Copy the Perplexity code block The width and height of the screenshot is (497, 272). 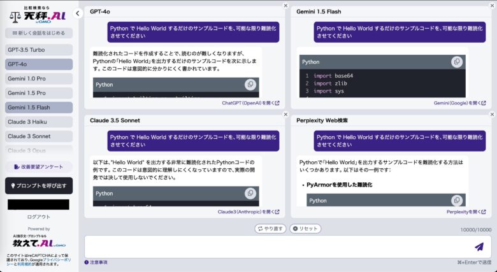tap(456, 200)
